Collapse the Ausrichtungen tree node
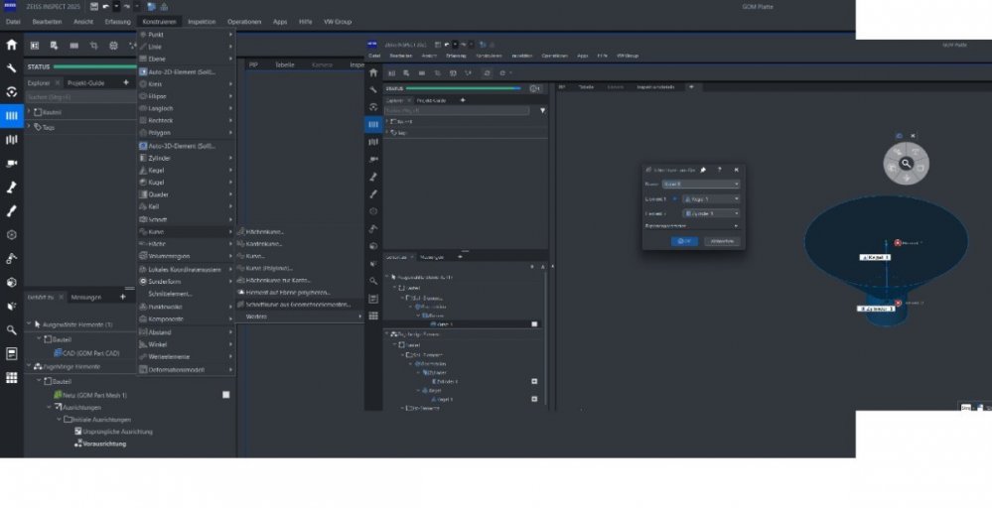992x508 pixels. (47, 407)
